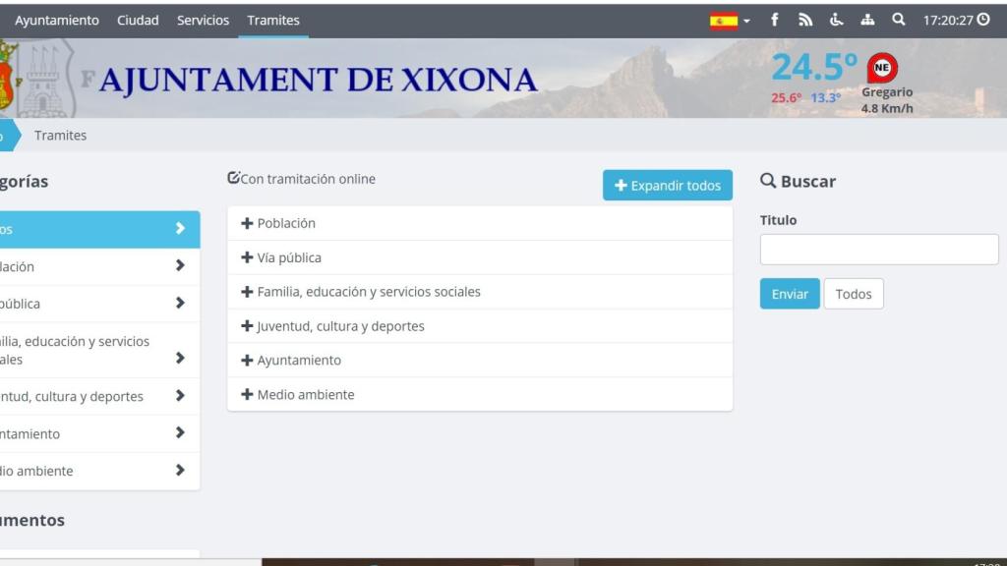This screenshot has width=1007, height=566.
Task: Open the language selector dropdown next to the flag
Action: pos(748,19)
